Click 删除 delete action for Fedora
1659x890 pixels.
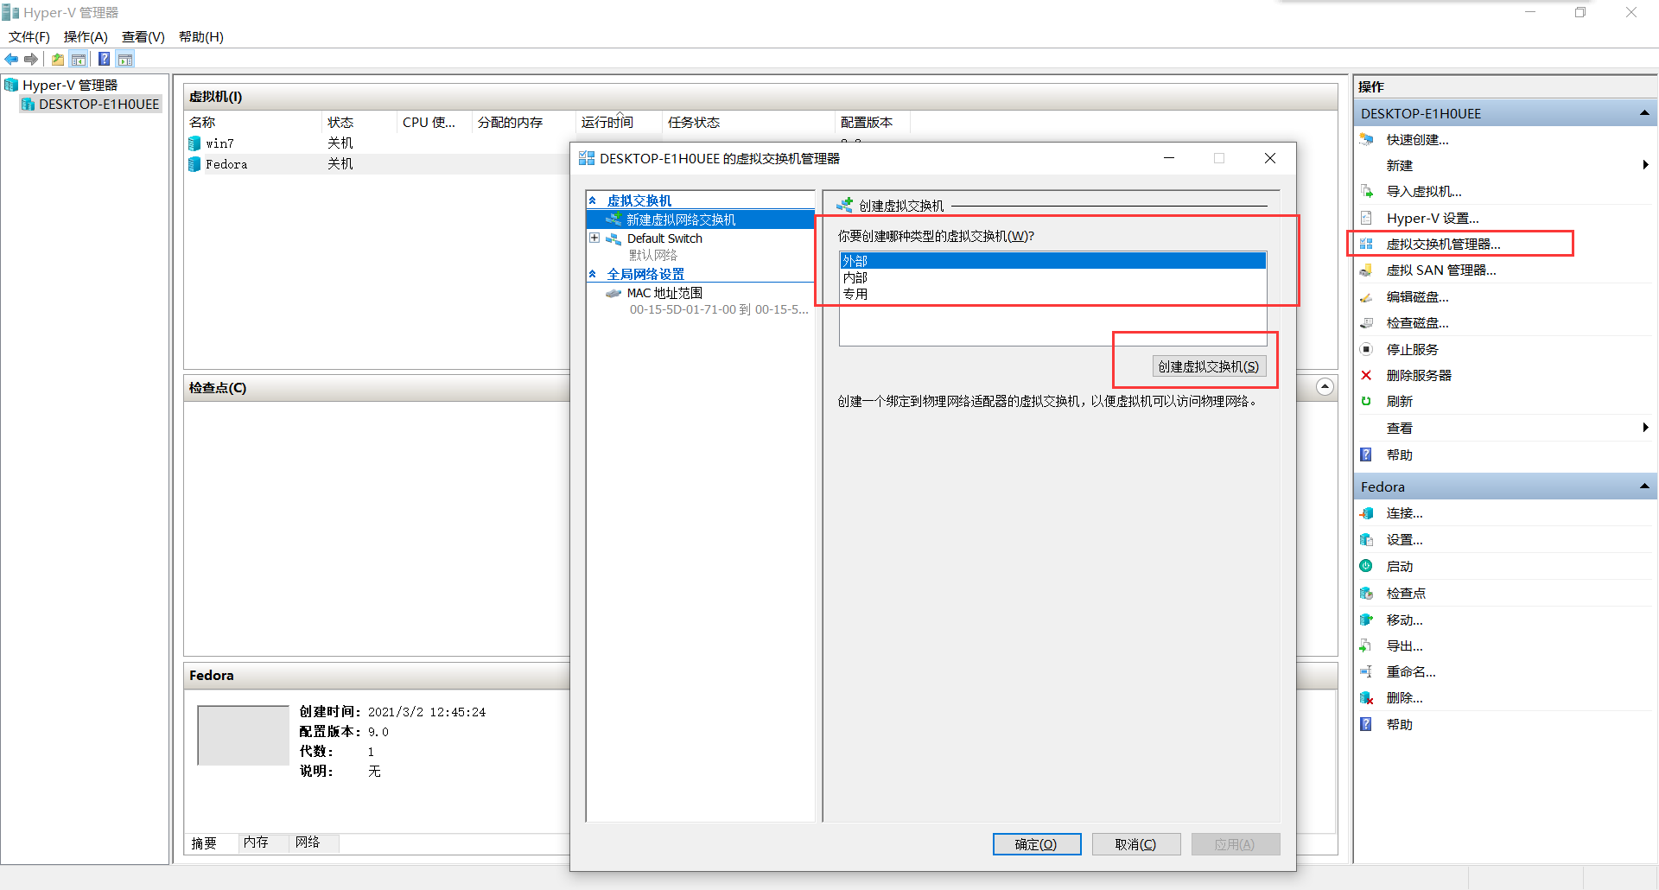tap(1404, 697)
